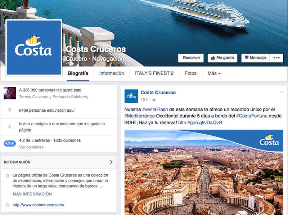Click the post privacy gear icon
This screenshot has width=288, height=215.
pos(154,100)
